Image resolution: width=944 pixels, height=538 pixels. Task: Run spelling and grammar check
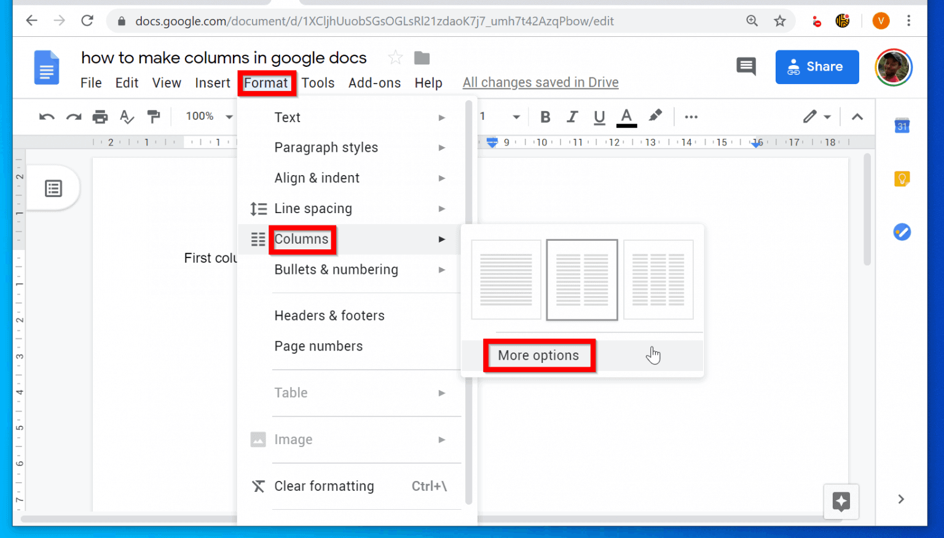click(127, 117)
